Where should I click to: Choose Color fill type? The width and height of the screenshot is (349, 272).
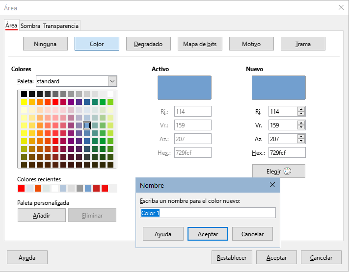point(97,44)
